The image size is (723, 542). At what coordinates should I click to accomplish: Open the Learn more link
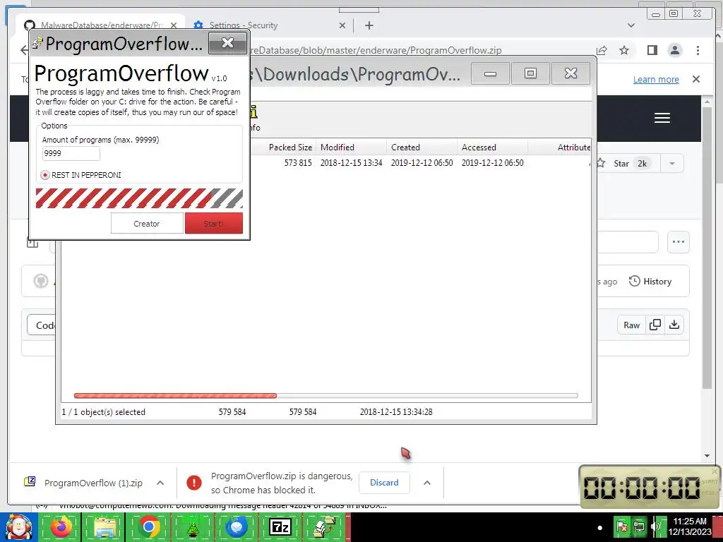pyautogui.click(x=656, y=79)
